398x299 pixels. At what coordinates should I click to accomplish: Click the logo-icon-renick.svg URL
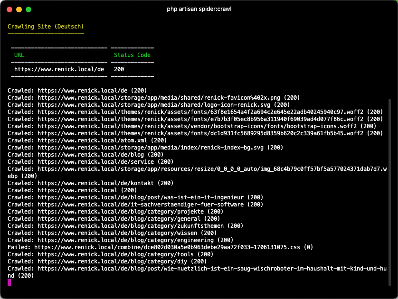pos(154,105)
